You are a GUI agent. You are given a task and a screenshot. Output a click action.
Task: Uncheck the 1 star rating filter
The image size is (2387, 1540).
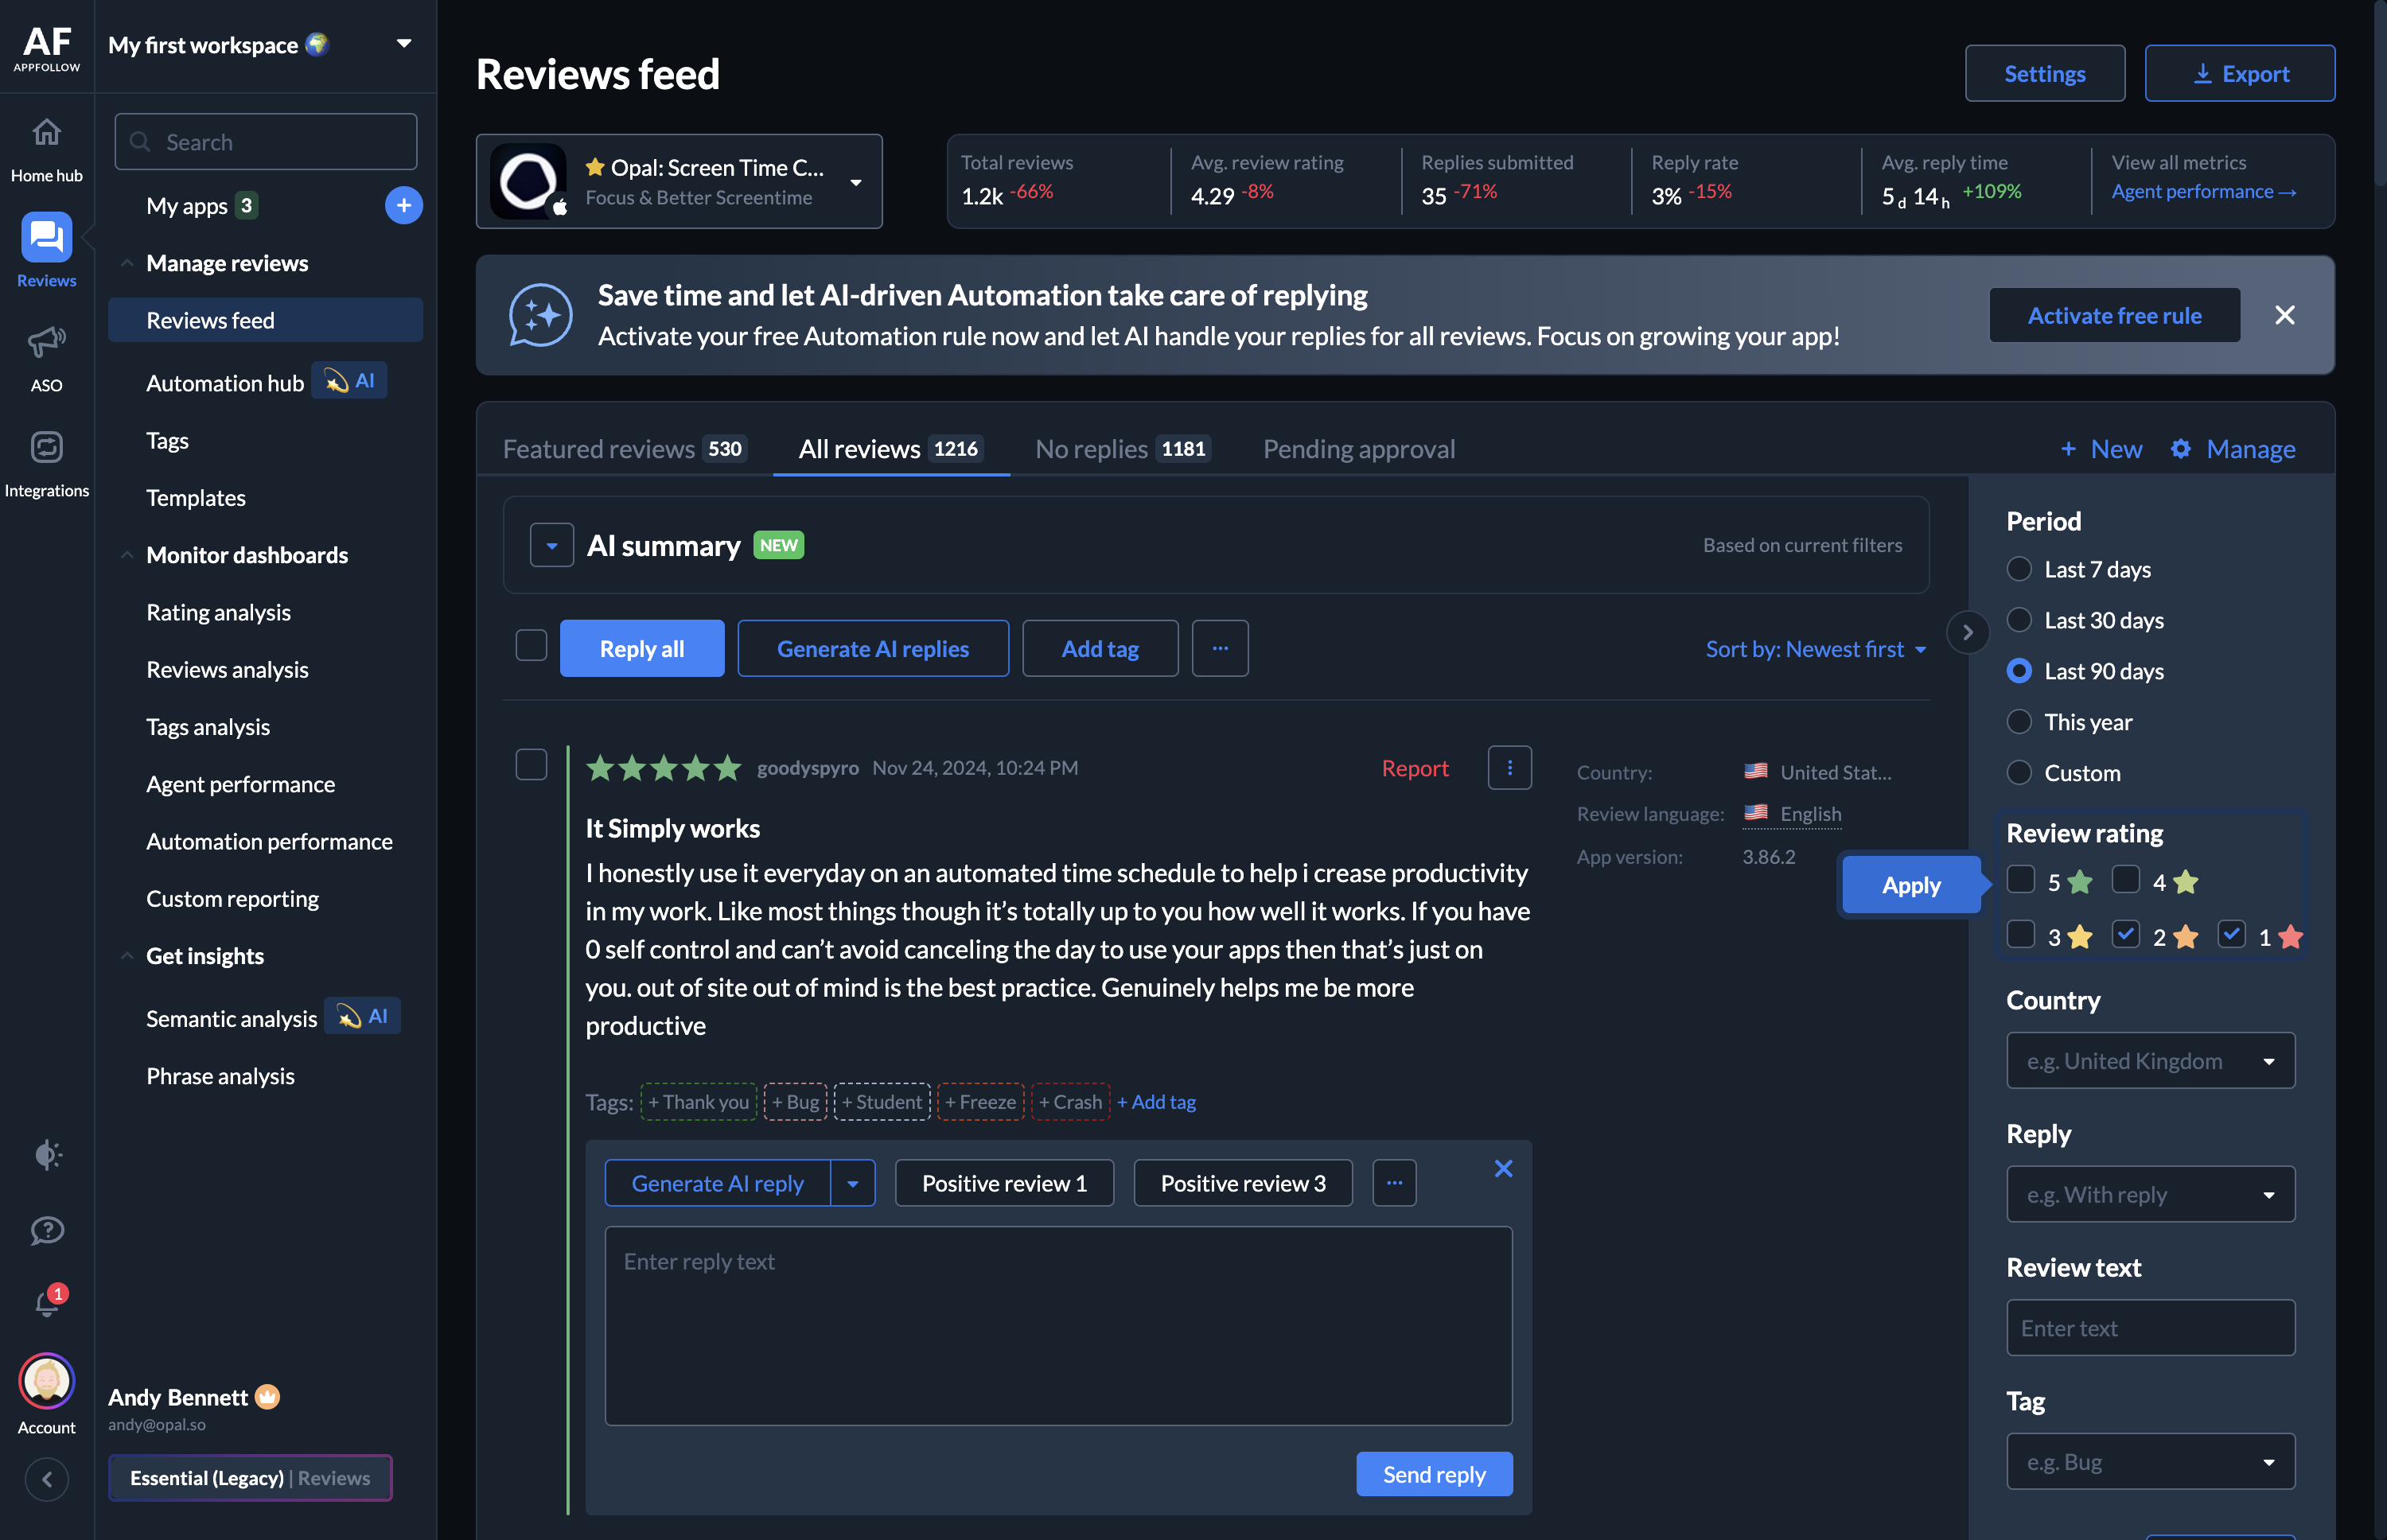[2231, 934]
